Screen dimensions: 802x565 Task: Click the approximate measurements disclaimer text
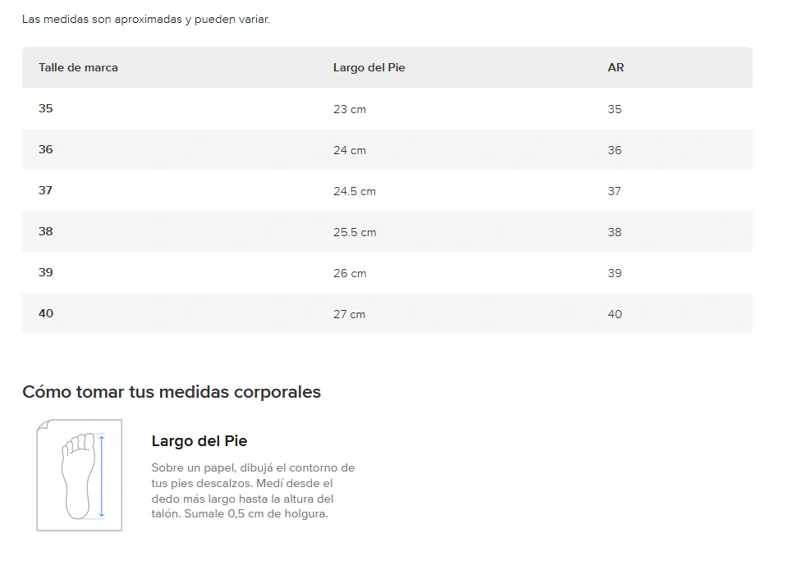(146, 20)
